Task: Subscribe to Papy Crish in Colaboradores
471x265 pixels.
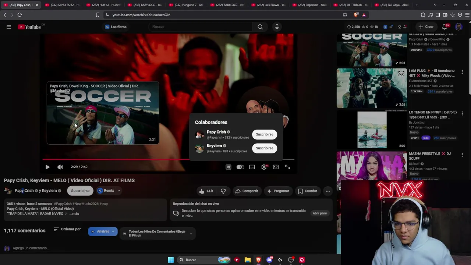Action: click(x=265, y=134)
